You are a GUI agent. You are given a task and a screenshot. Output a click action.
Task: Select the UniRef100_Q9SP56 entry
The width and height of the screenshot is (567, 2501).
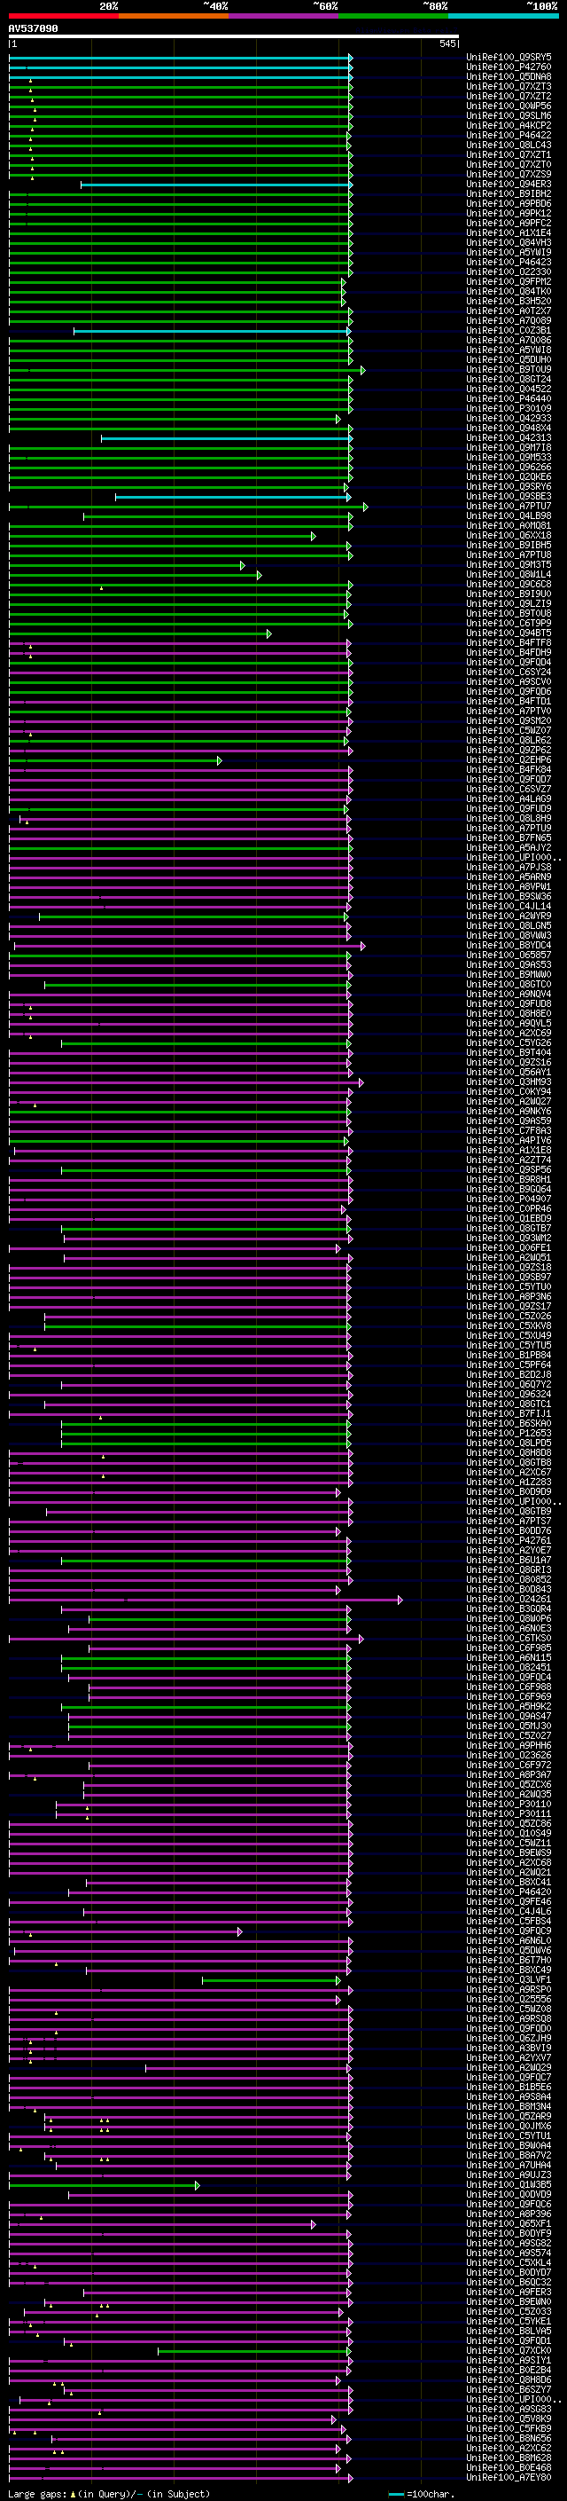click(x=509, y=1170)
